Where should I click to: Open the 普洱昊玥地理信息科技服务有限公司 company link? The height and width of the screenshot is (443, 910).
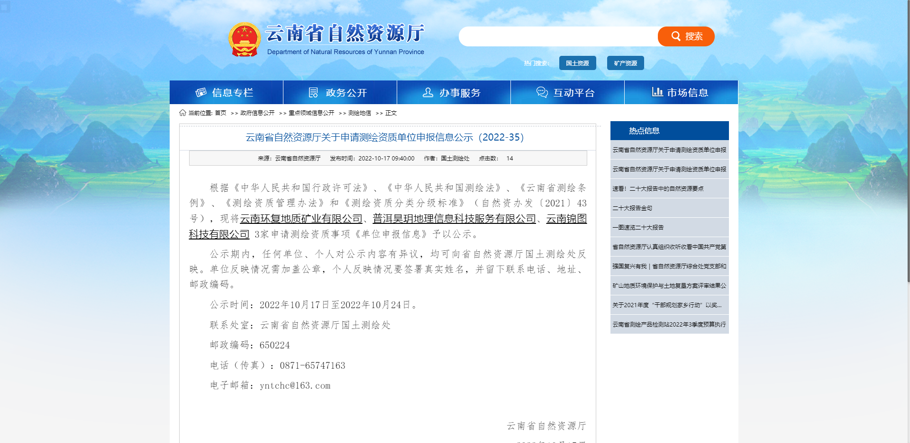point(453,219)
